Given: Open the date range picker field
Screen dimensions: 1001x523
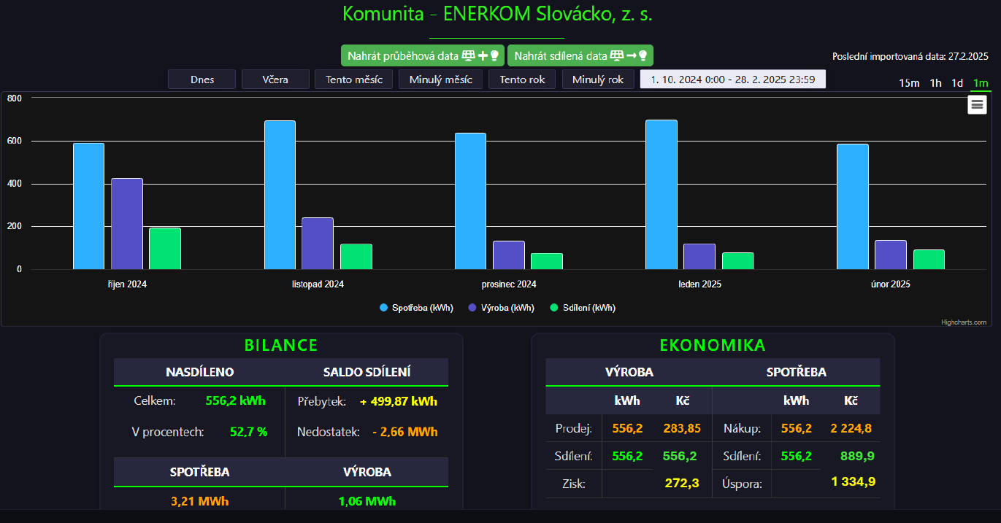Looking at the screenshot, I should [x=733, y=80].
